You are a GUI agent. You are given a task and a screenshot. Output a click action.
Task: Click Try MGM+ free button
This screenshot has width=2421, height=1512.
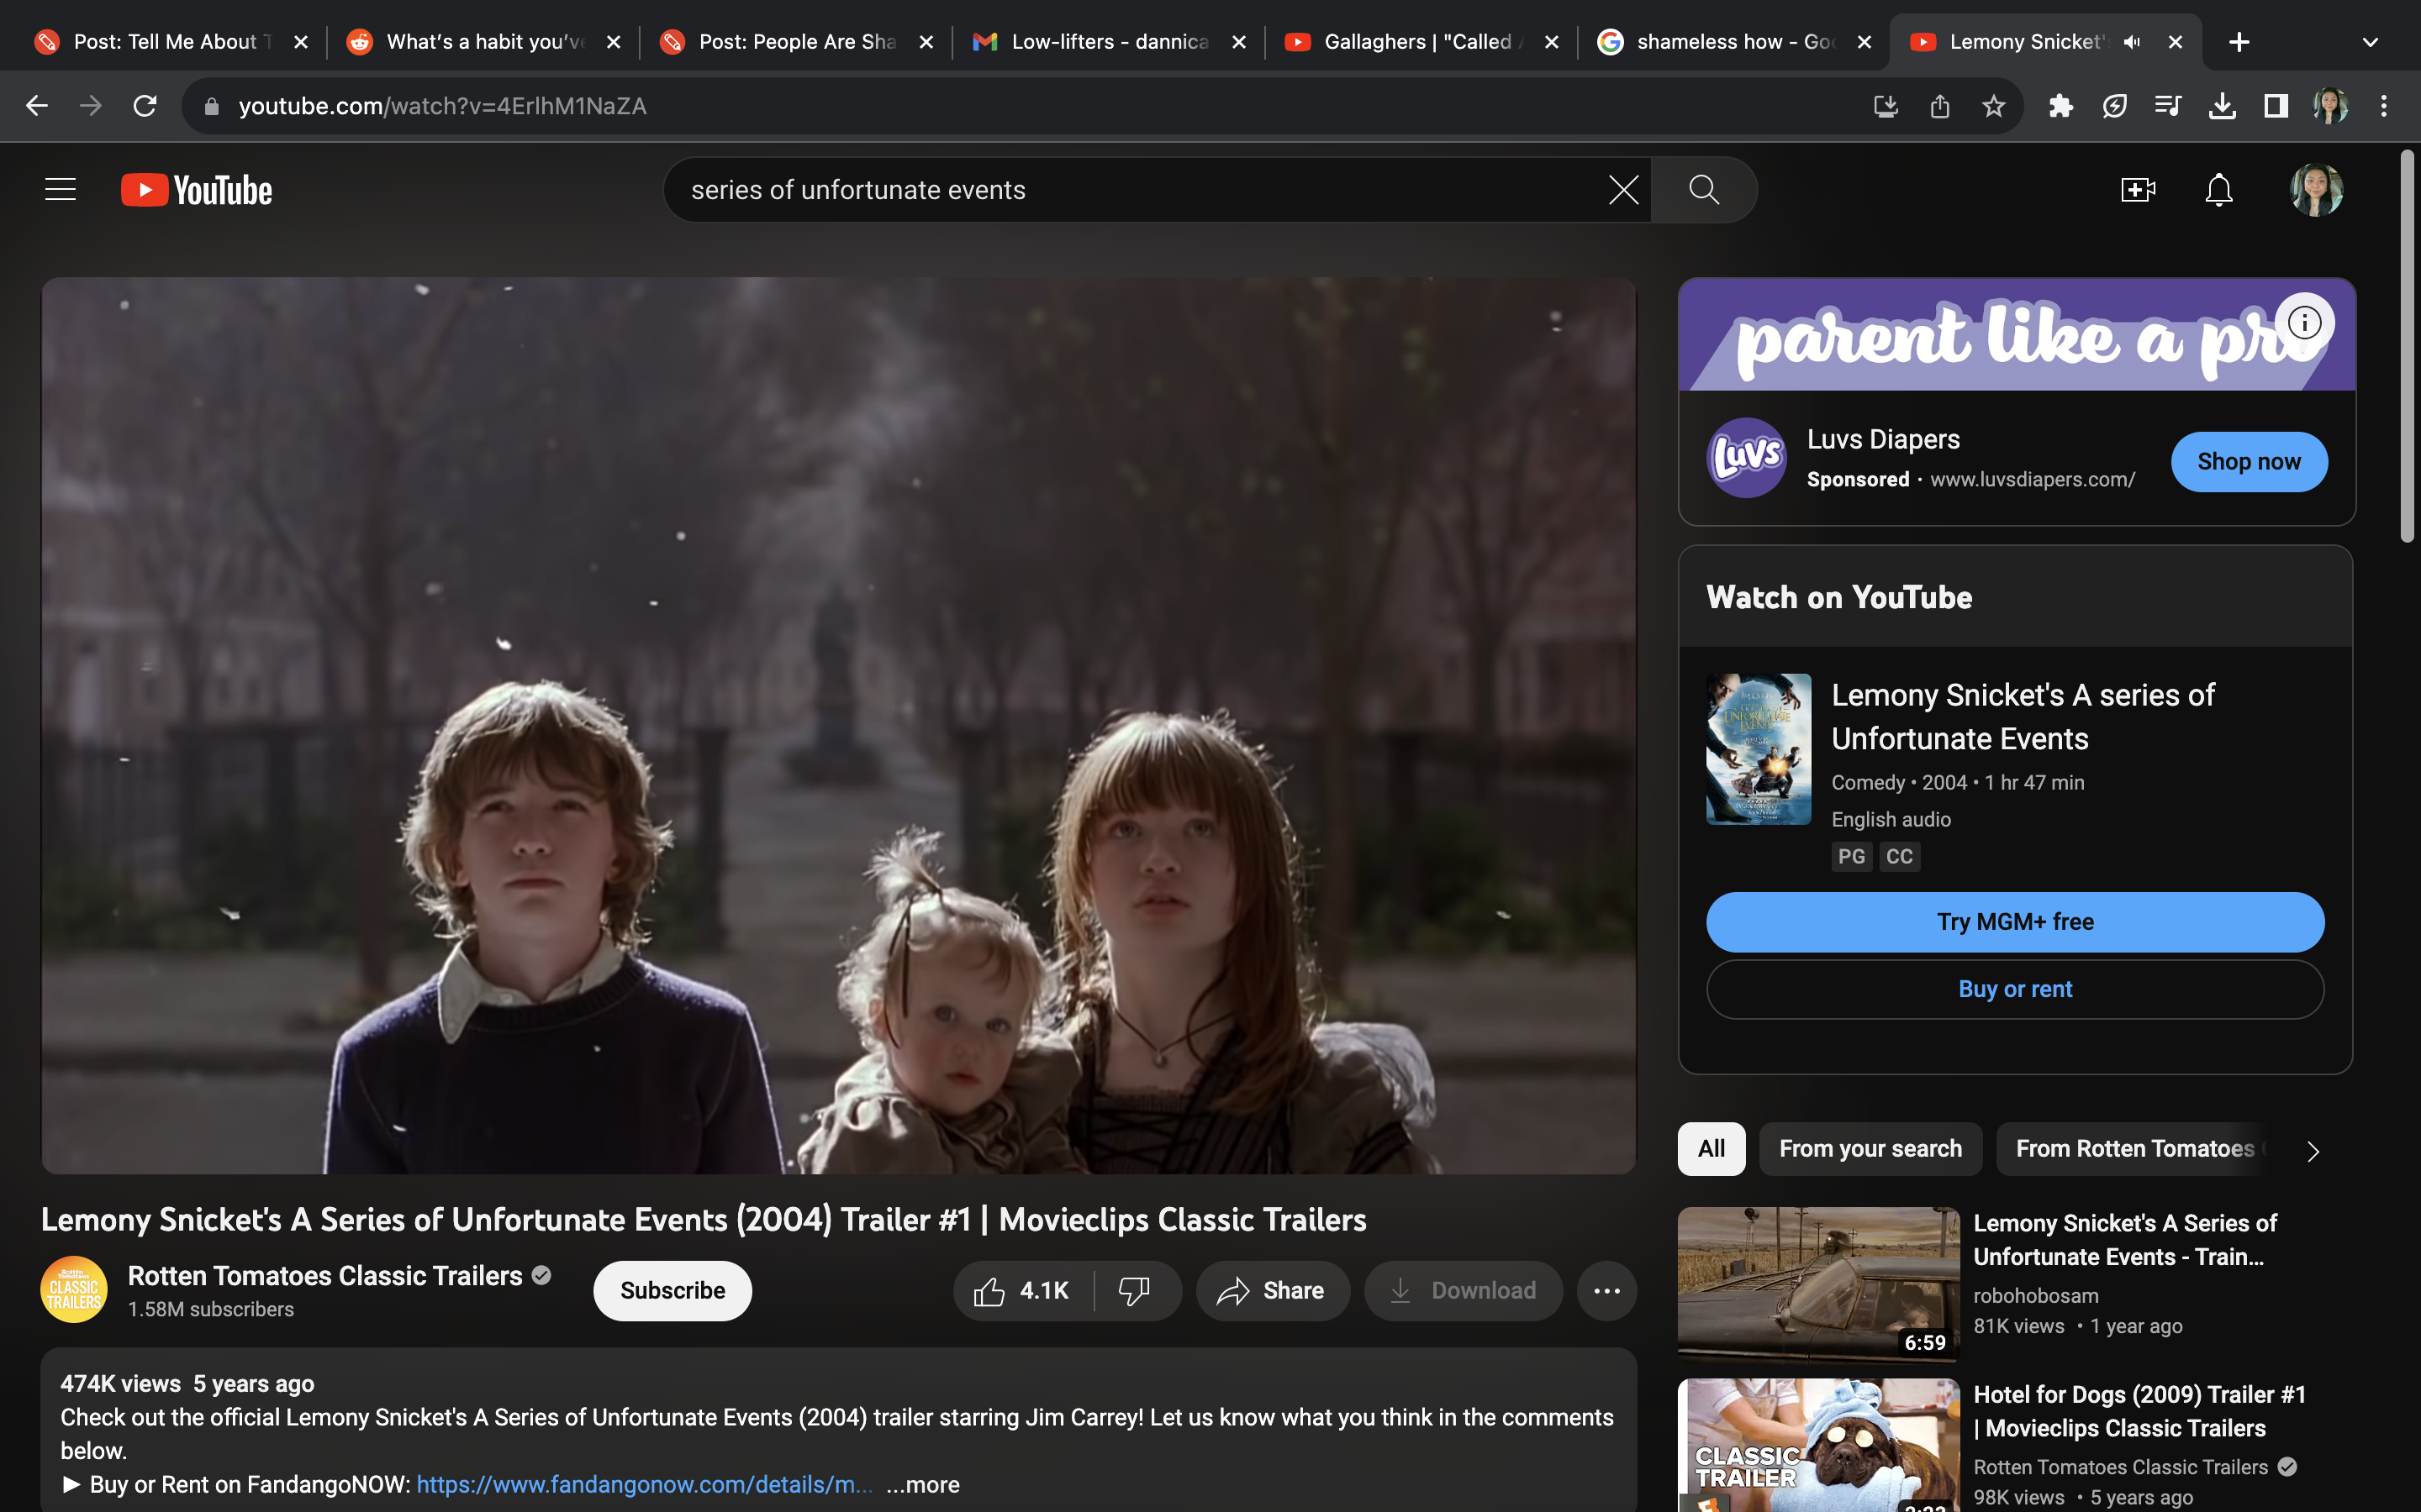pos(2015,922)
